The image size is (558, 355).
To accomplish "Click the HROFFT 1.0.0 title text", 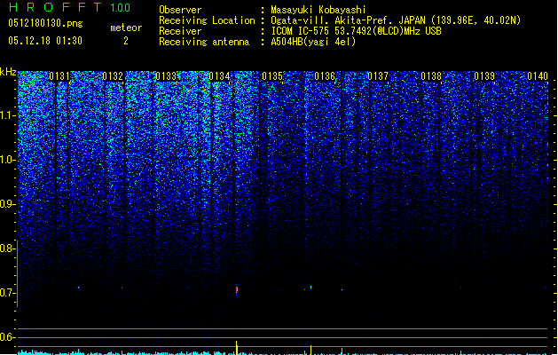I will pos(70,7).
